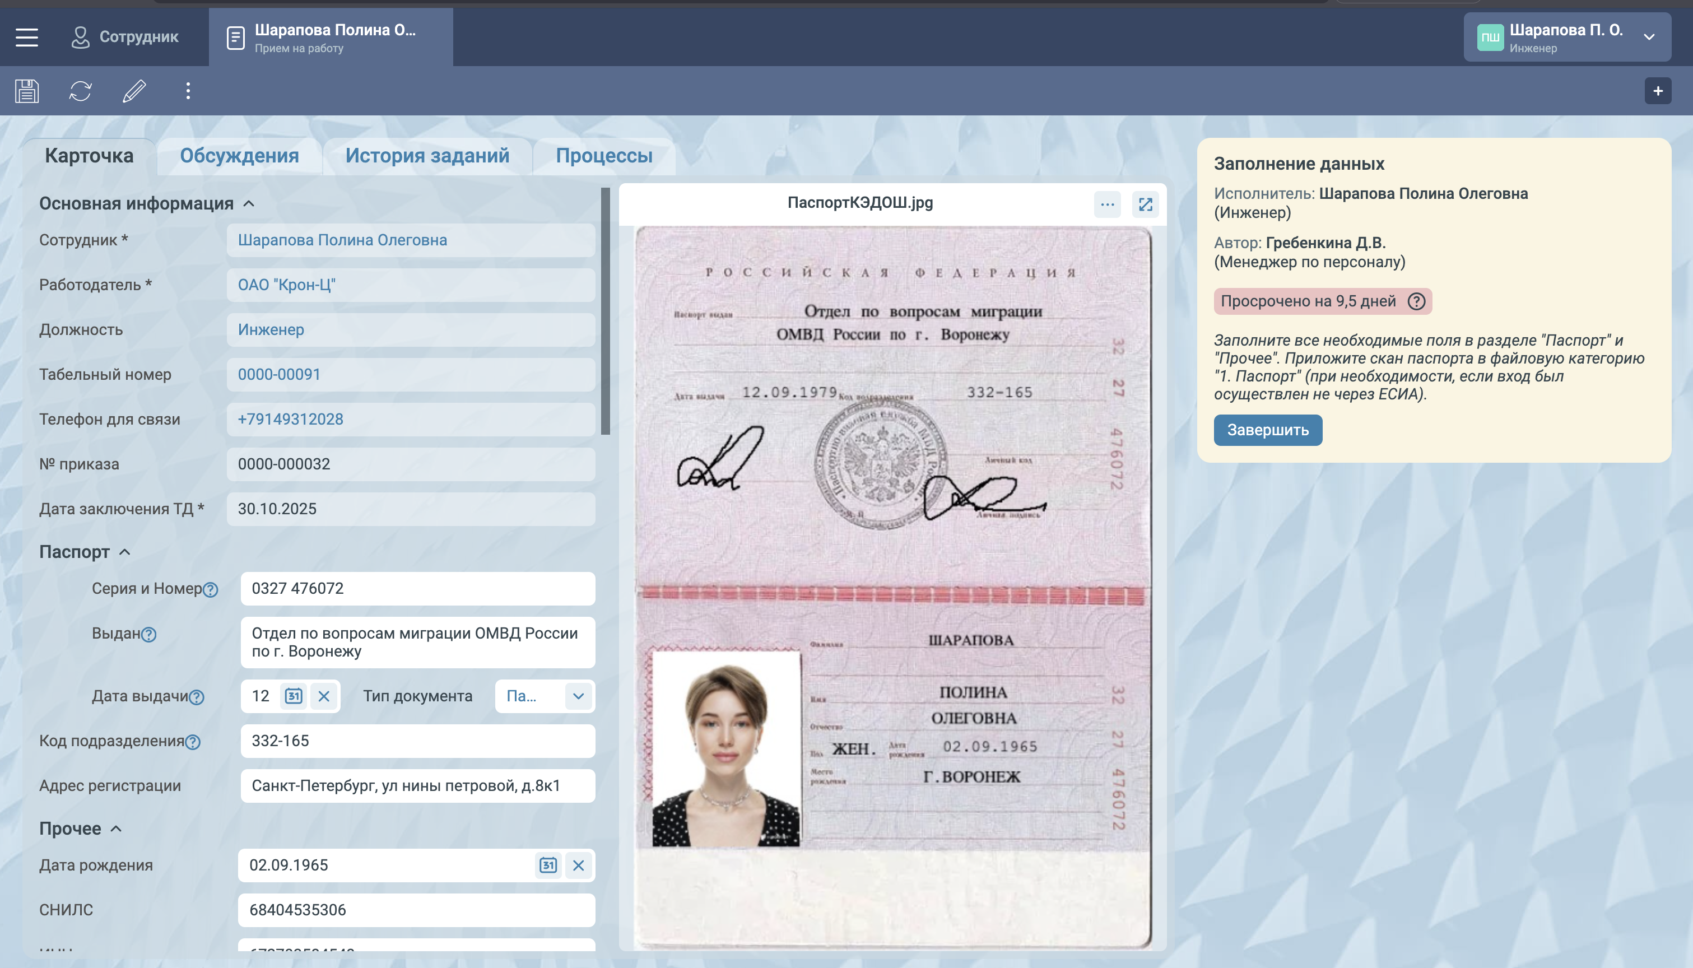Switch to the Обсуждения tab
Image resolution: width=1693 pixels, height=968 pixels.
(x=239, y=156)
